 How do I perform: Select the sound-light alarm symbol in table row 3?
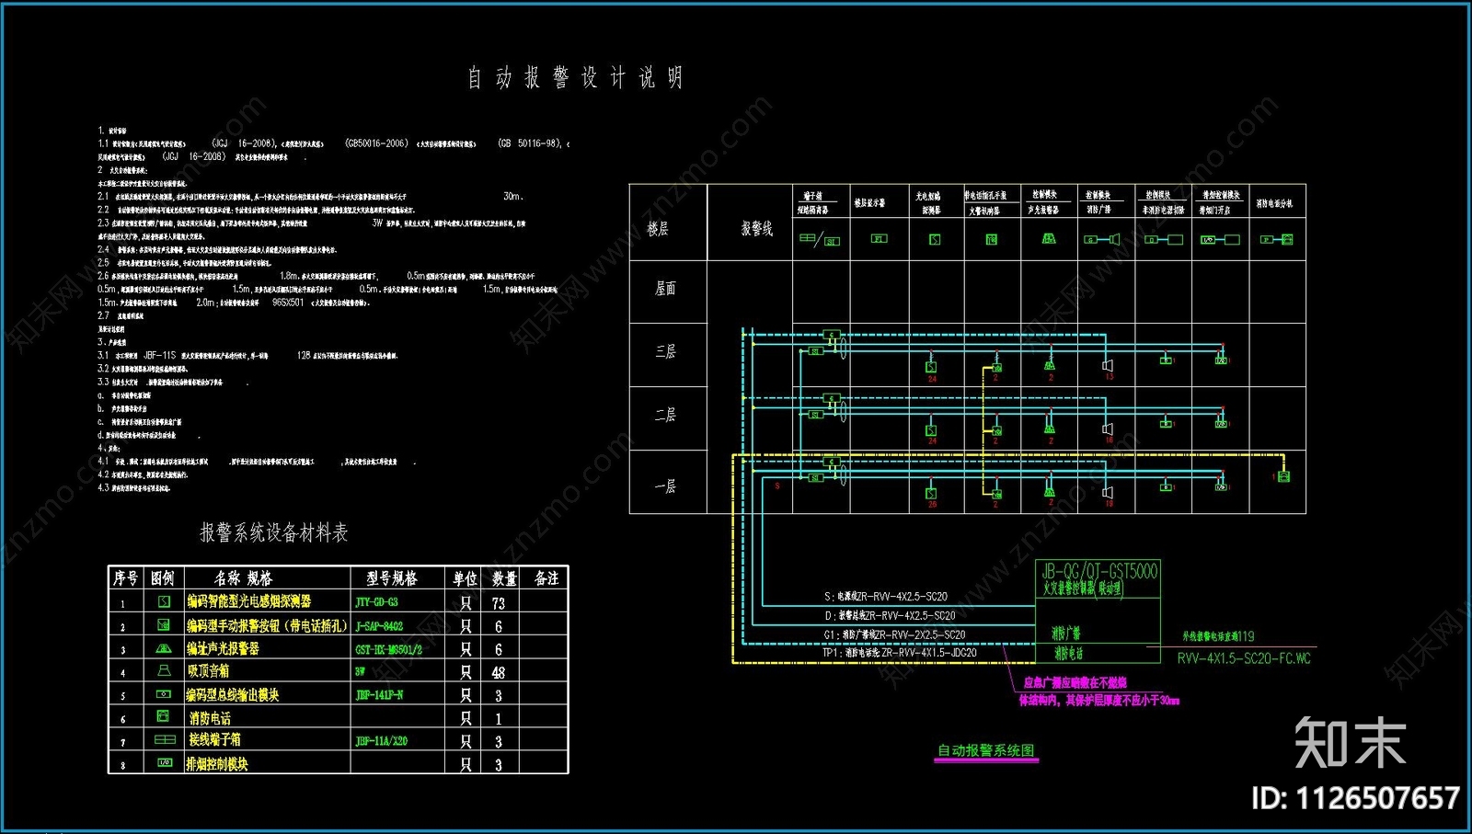(x=164, y=648)
